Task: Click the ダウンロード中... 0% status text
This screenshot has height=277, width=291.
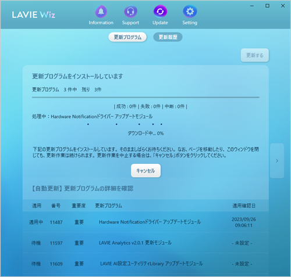Action: [145, 133]
